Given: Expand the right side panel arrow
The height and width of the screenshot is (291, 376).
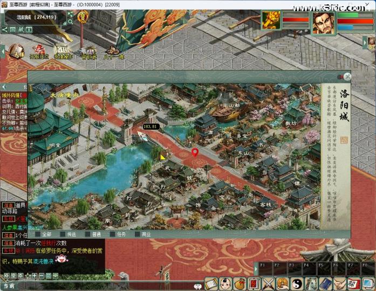Looking at the screenshot, I should pos(365,43).
